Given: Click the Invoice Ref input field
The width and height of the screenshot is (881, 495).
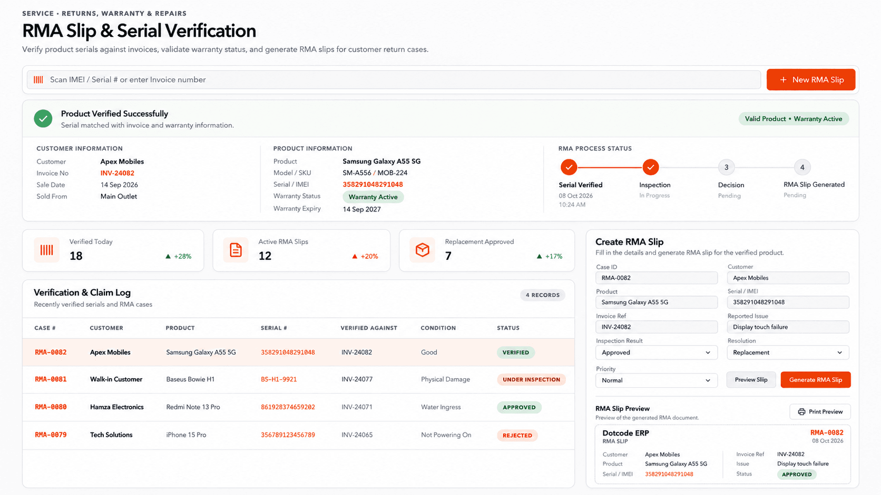Looking at the screenshot, I should pos(657,327).
